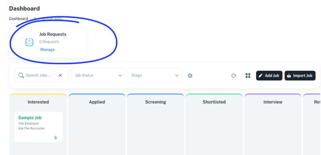Select the Shortlisted column header
This screenshot has height=155, width=321.
pyautogui.click(x=214, y=102)
